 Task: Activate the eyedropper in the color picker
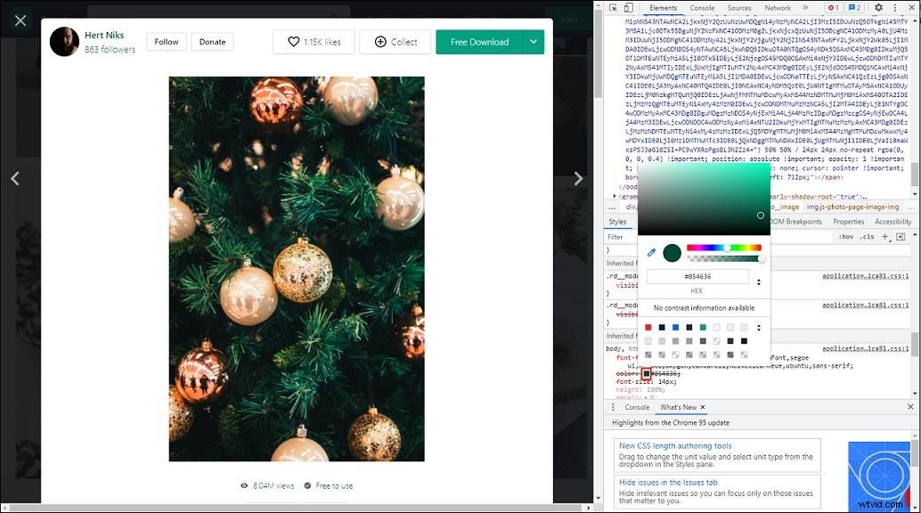click(649, 252)
